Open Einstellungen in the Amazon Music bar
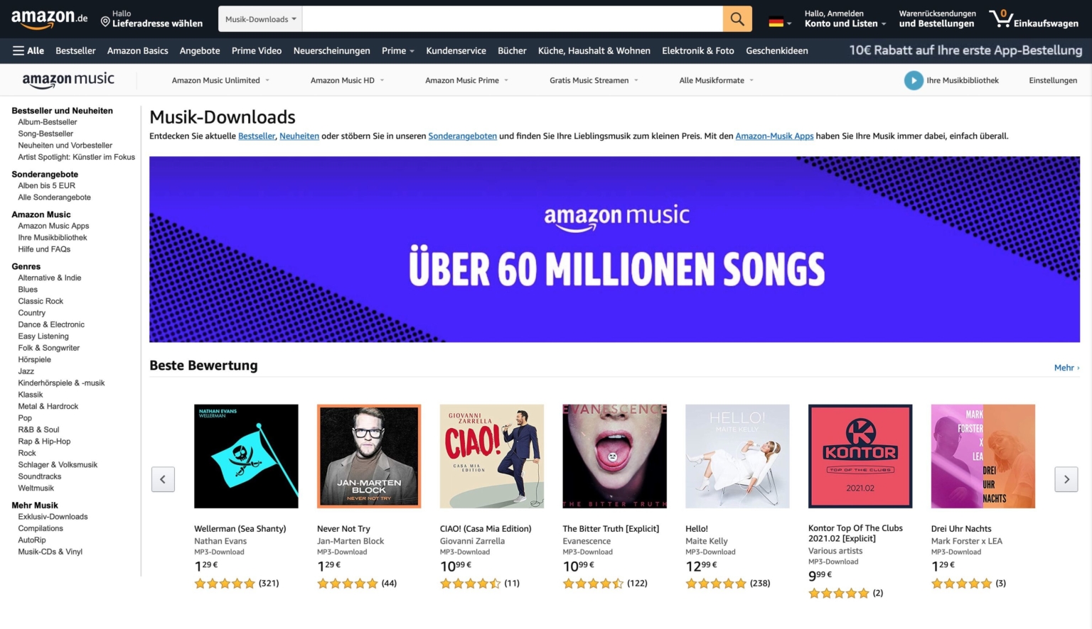 pyautogui.click(x=1053, y=80)
